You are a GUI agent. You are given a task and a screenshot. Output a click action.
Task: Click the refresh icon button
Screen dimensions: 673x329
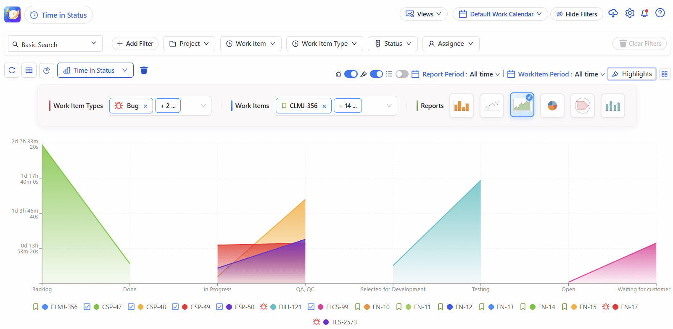click(12, 71)
